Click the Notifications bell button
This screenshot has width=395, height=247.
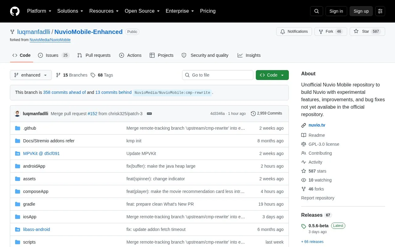tap(294, 31)
